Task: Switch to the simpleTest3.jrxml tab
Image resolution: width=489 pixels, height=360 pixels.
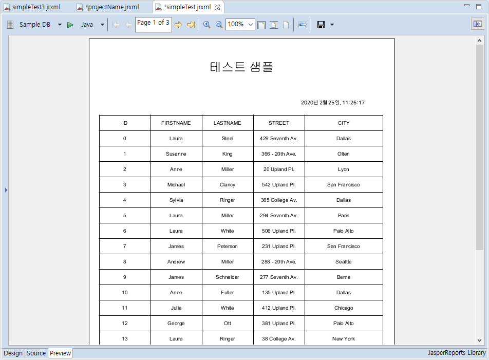Action: tap(32, 7)
